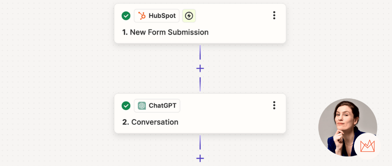The width and height of the screenshot is (392, 166).
Task: Click the instant trigger lightning bolt icon
Action: click(x=189, y=16)
